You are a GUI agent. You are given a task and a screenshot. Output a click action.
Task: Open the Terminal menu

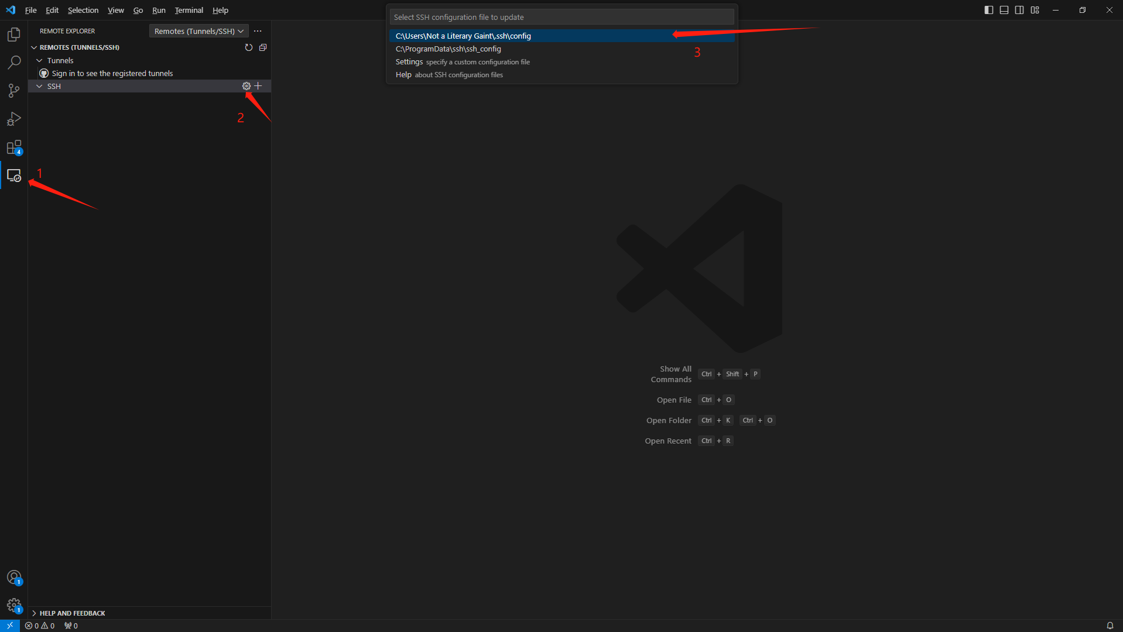[x=189, y=10]
